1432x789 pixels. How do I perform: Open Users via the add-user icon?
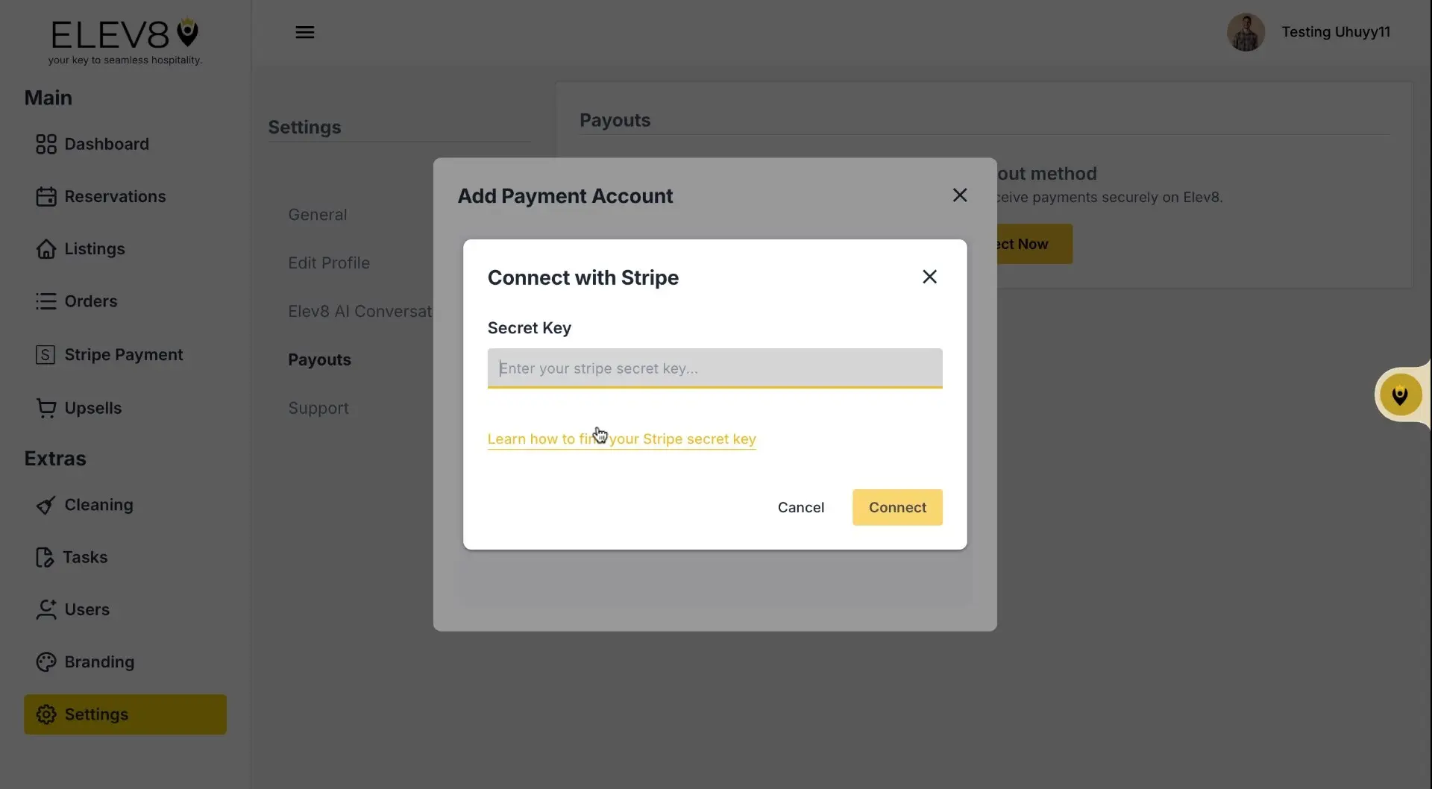pos(46,609)
